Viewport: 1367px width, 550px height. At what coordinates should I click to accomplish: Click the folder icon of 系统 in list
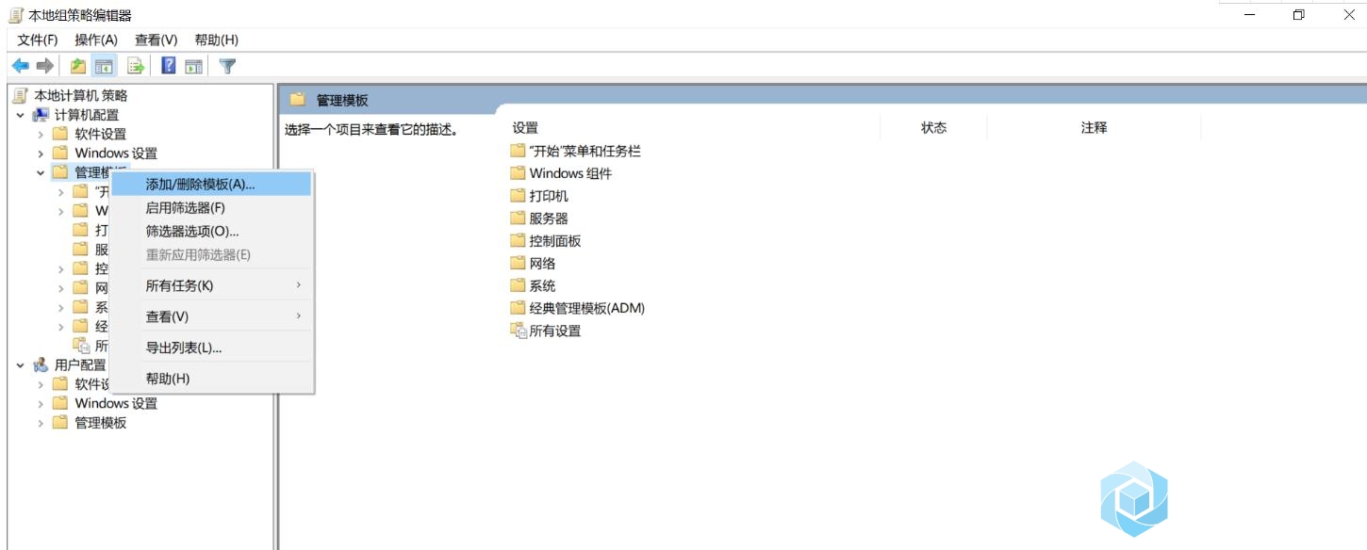coord(518,285)
